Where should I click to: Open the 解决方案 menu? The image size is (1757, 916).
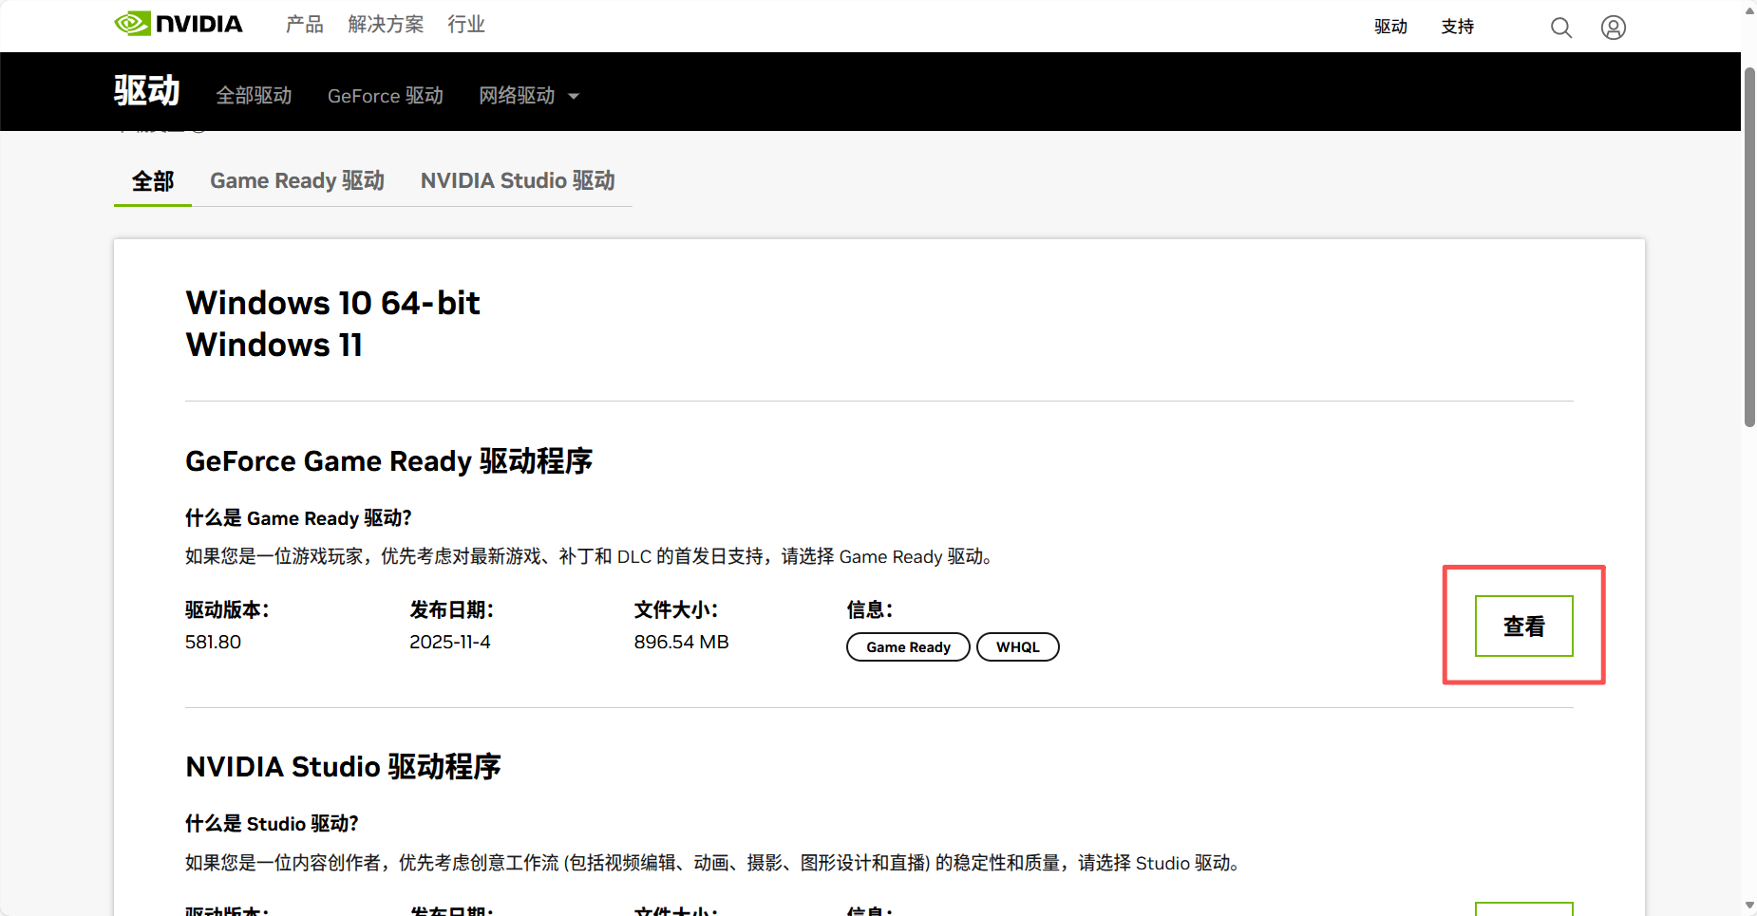click(x=386, y=24)
